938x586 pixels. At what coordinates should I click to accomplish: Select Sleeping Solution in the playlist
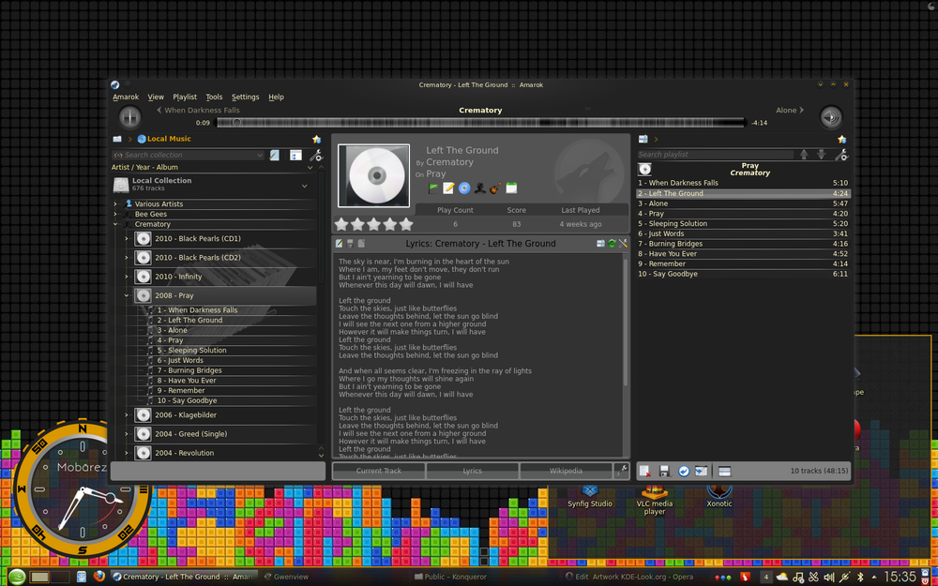743,224
